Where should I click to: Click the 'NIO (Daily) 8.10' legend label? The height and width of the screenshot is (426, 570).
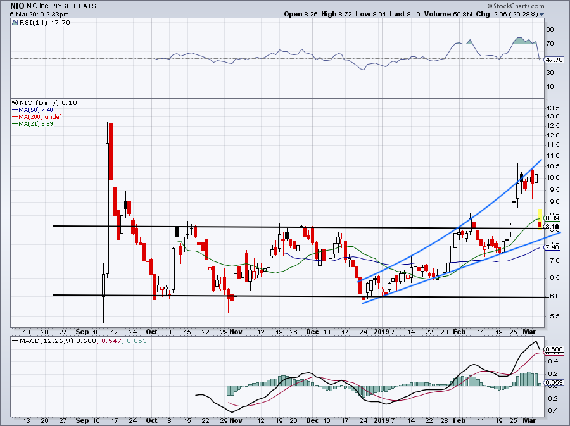48,103
